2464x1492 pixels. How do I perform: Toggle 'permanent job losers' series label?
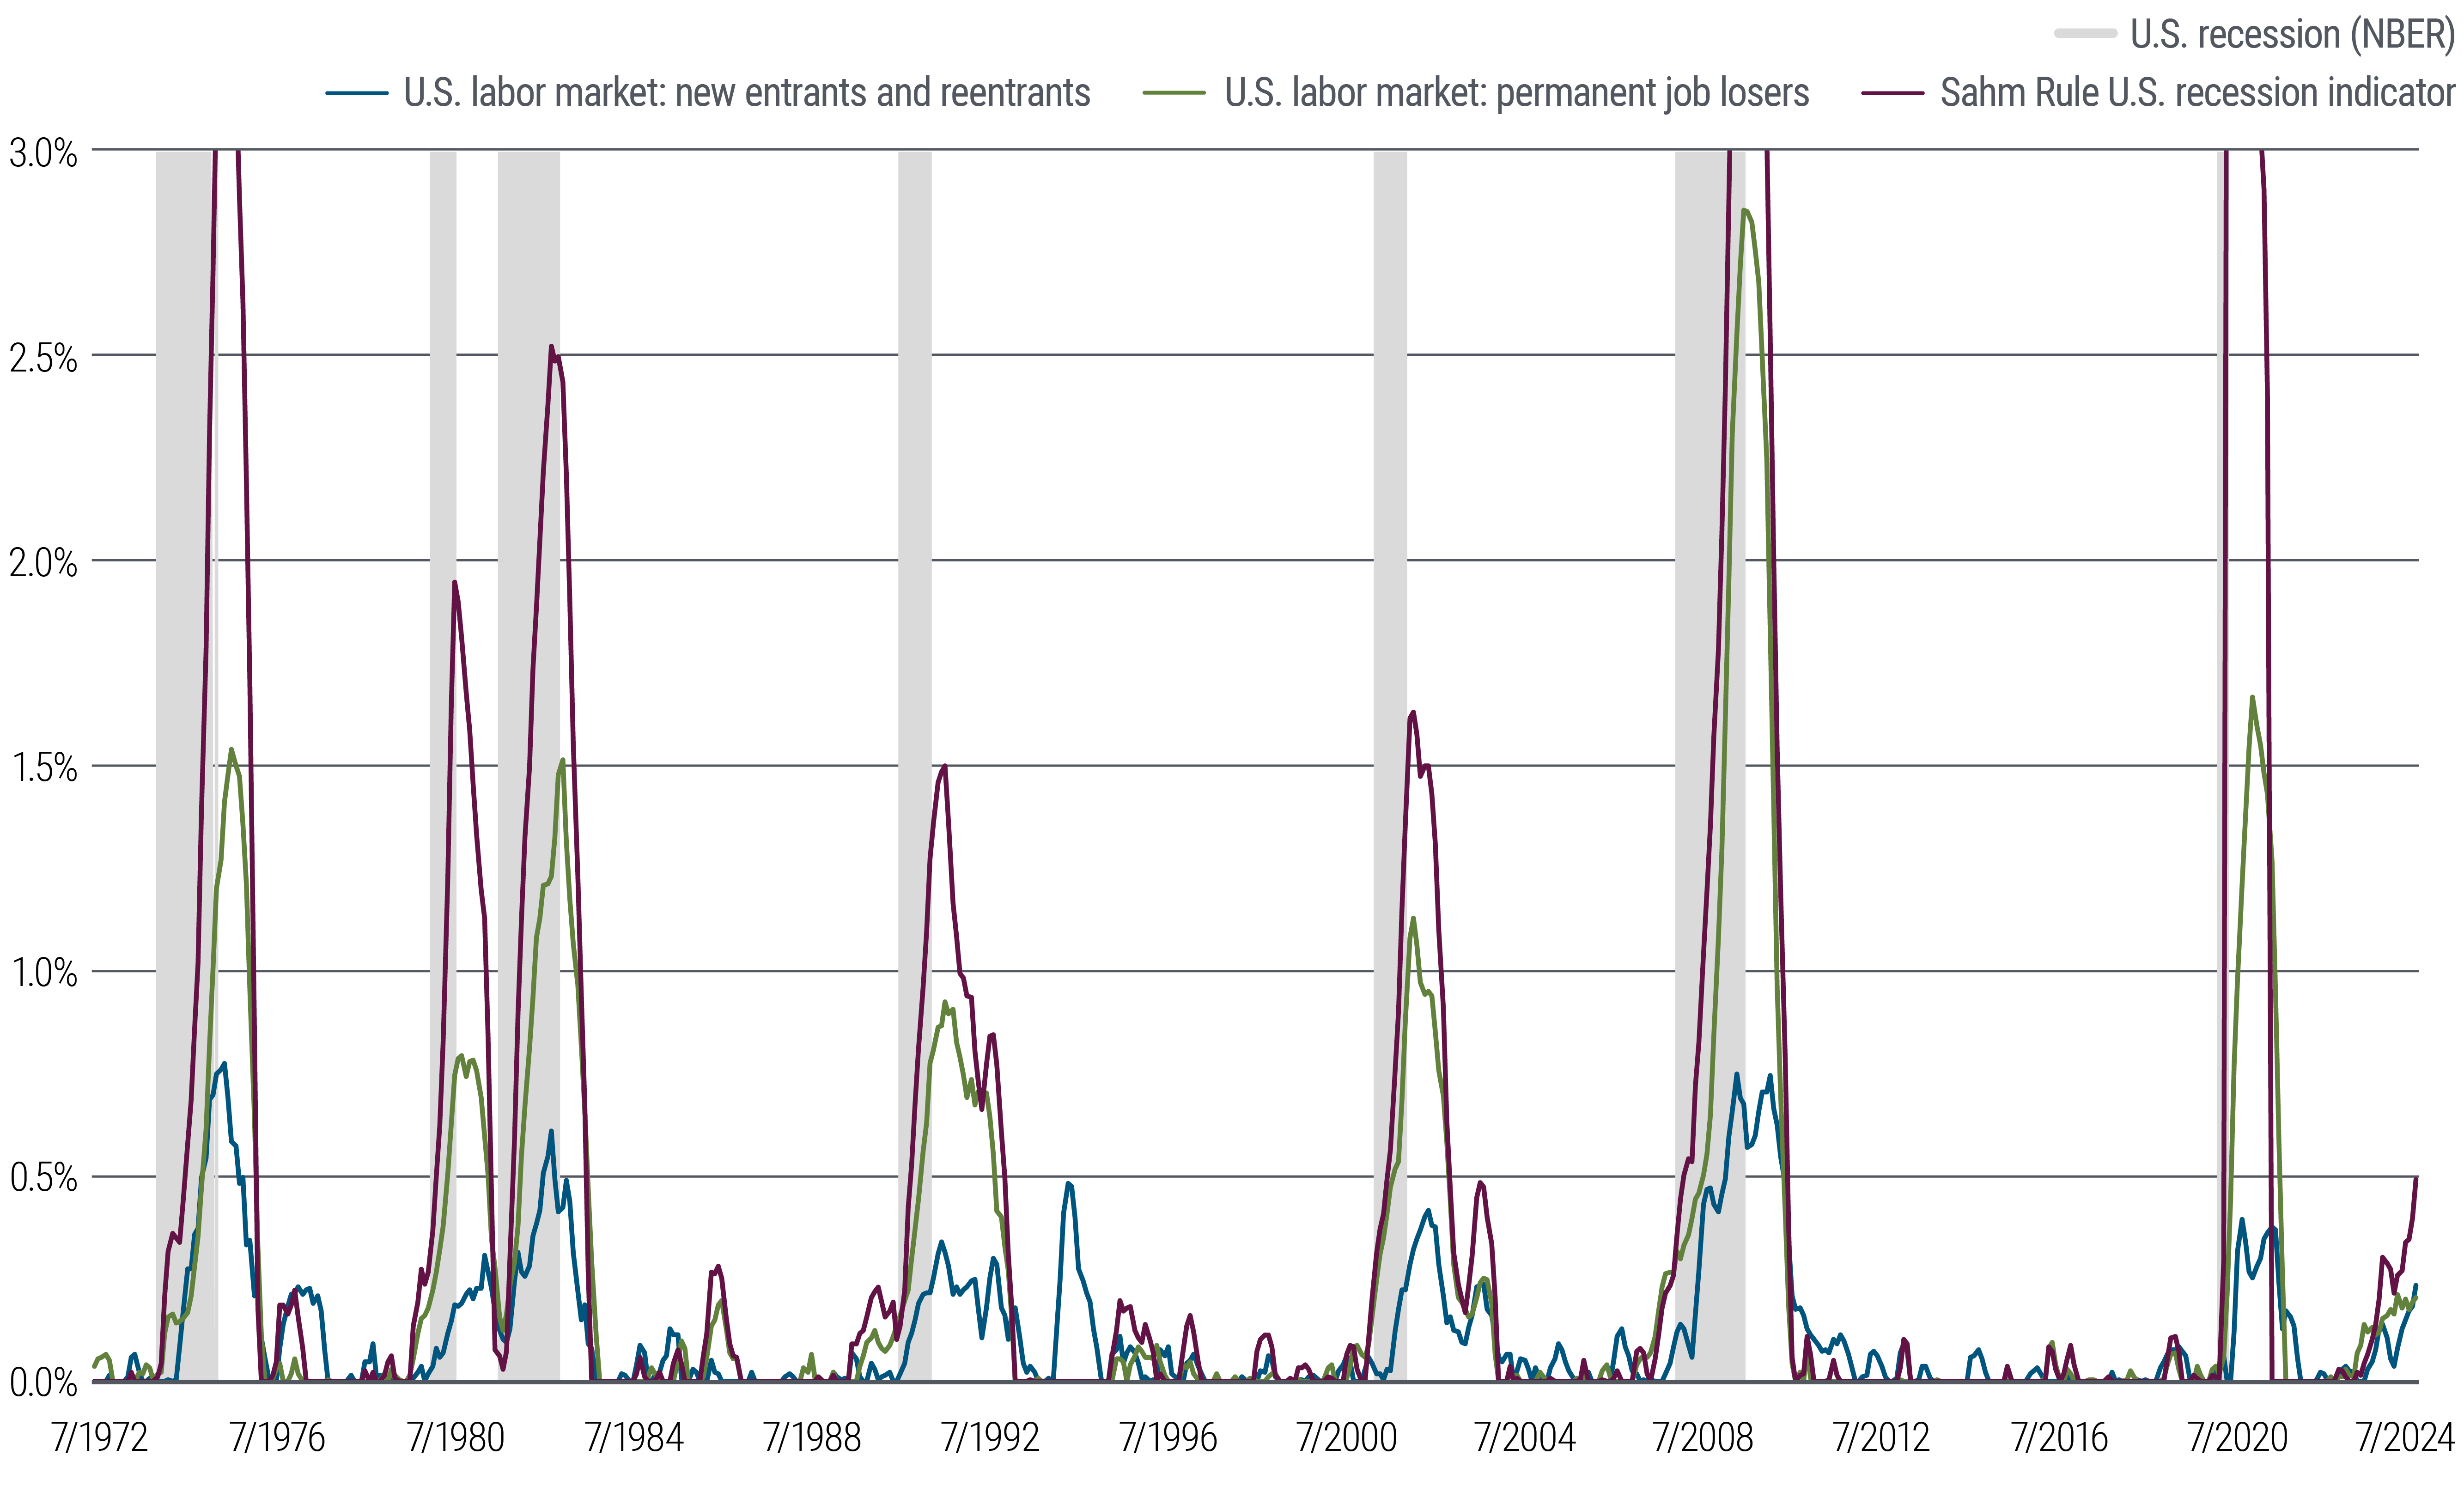tap(1516, 93)
